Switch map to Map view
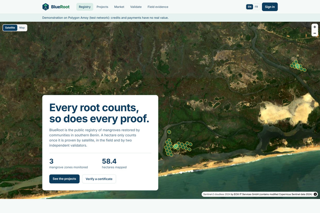320x213 pixels. 22,28
